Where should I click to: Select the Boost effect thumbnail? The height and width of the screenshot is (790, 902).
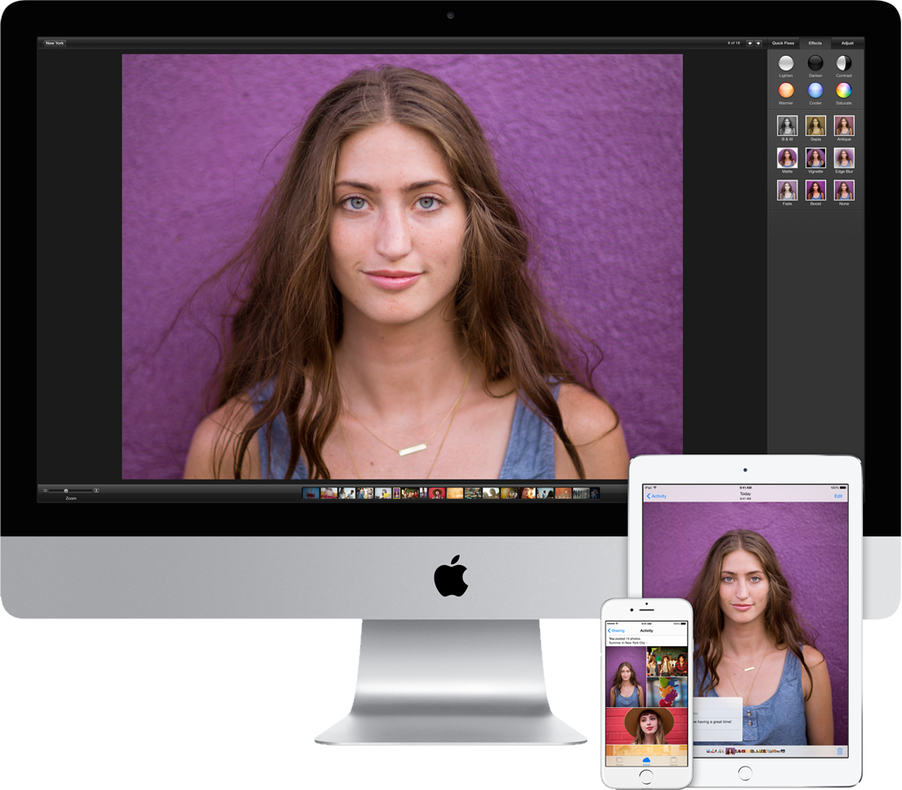pos(816,190)
